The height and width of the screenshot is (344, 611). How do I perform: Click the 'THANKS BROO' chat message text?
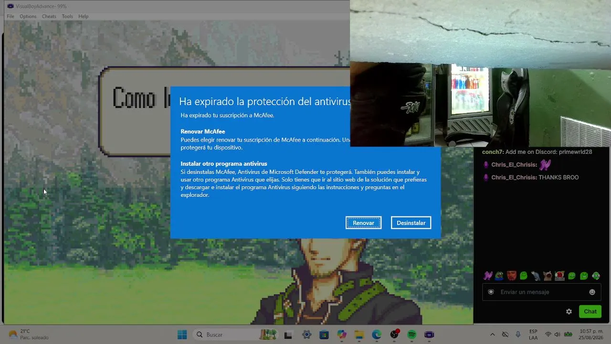[x=558, y=177]
